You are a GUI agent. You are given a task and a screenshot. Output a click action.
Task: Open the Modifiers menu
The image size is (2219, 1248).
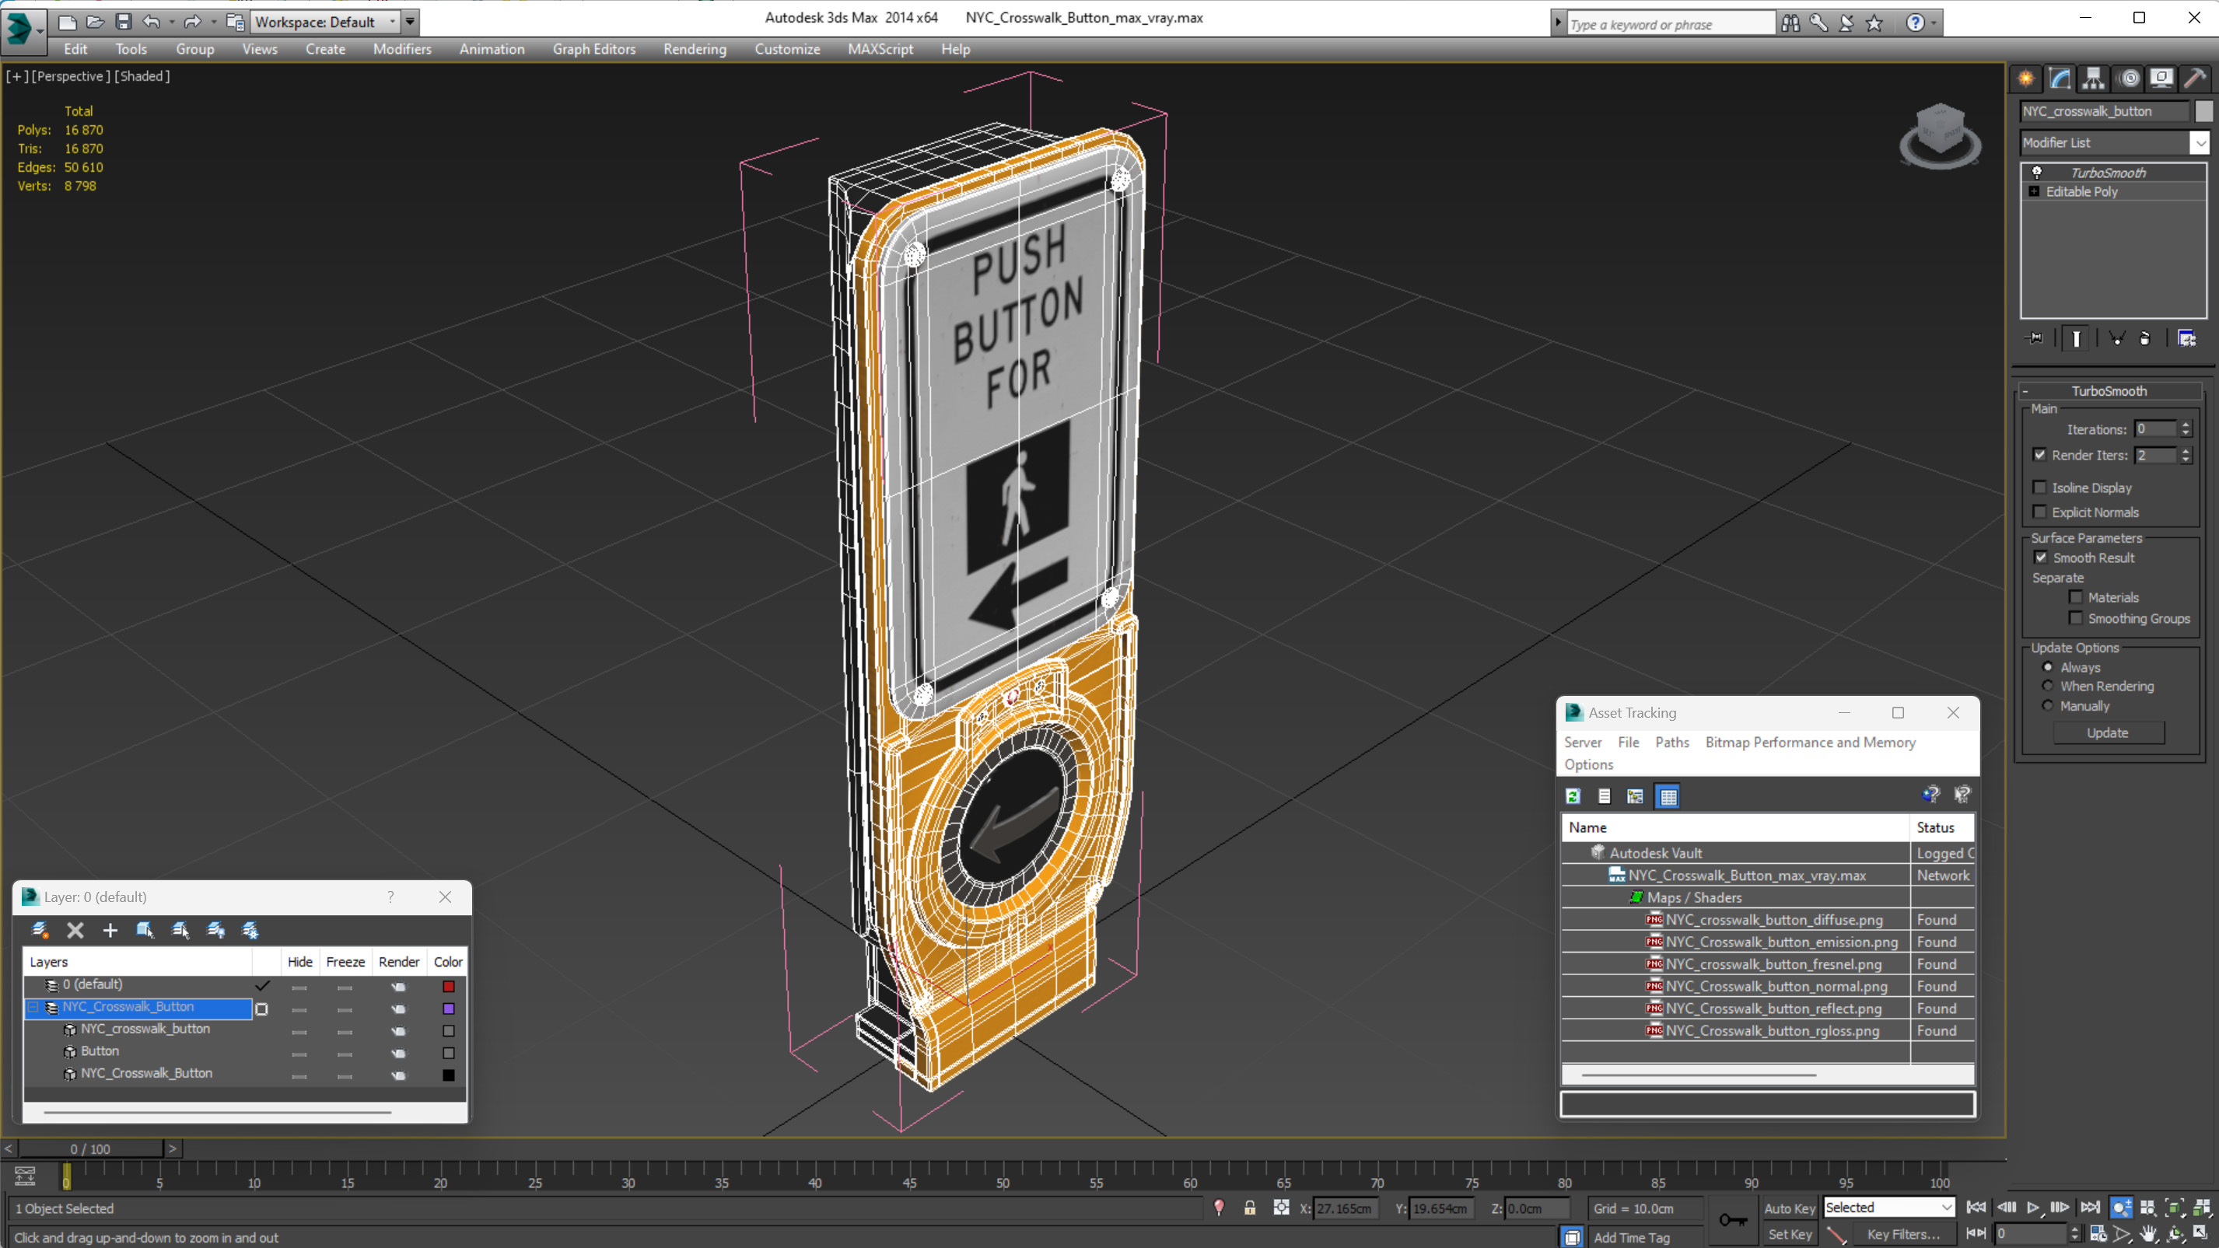[402, 49]
